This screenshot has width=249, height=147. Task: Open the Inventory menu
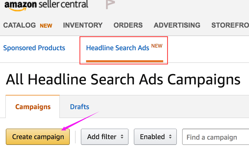[83, 25]
